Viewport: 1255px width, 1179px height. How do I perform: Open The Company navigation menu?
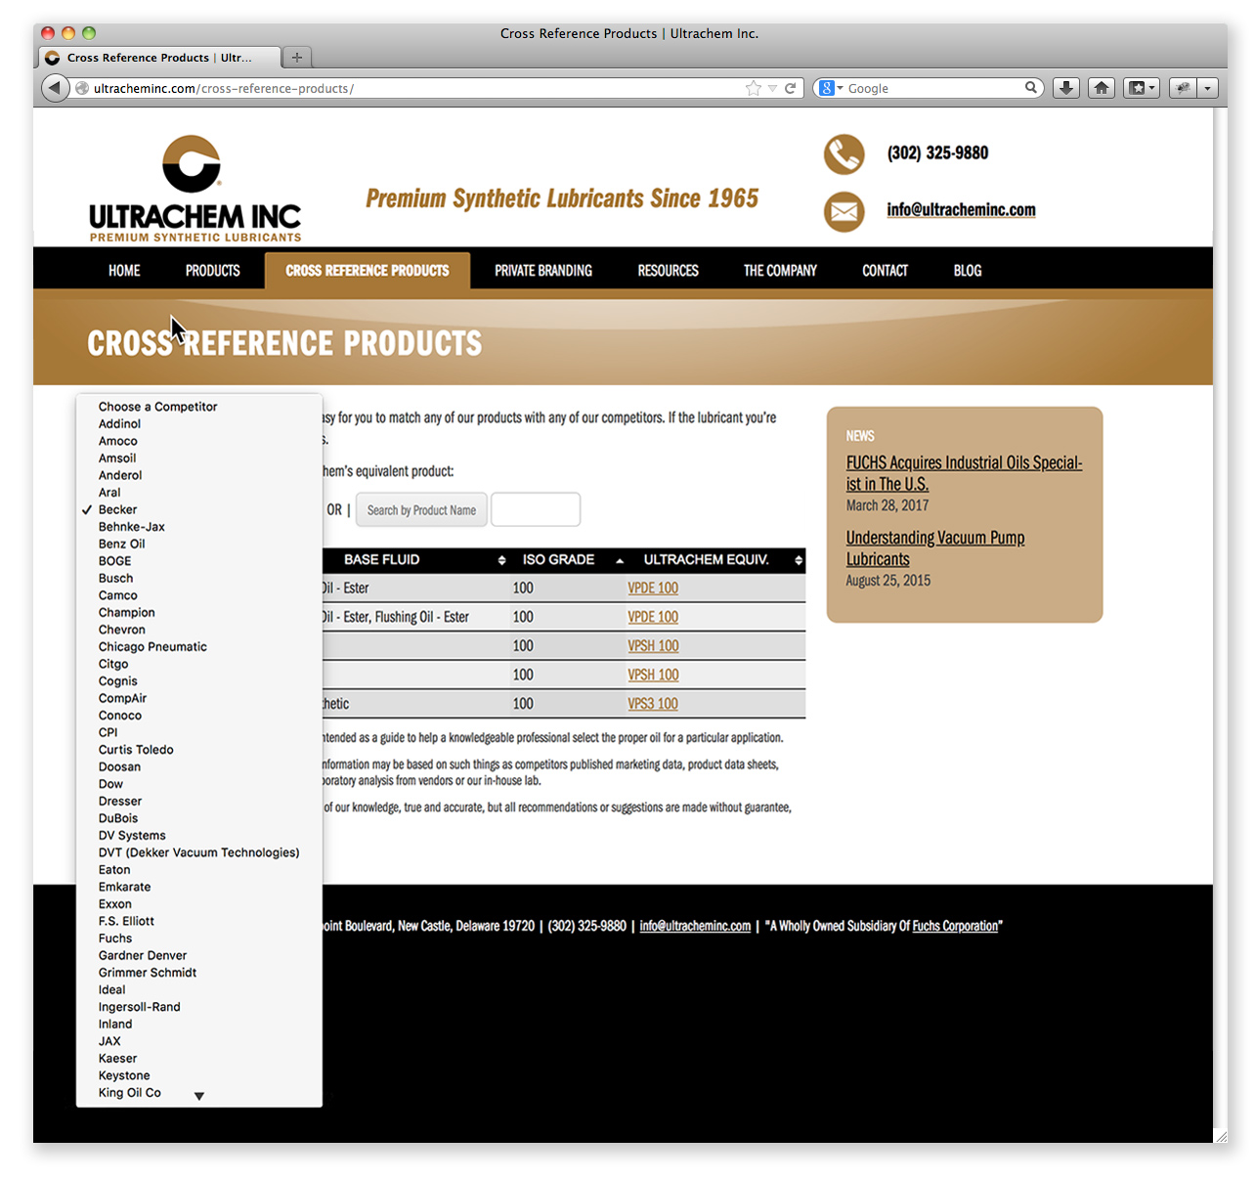point(780,271)
